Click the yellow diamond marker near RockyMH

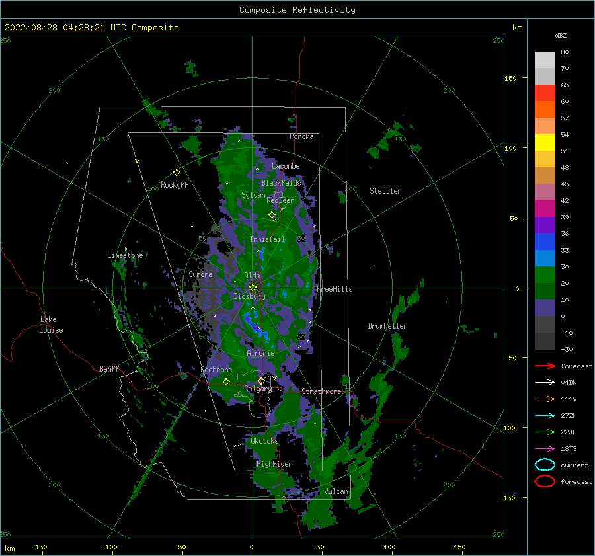[177, 173]
